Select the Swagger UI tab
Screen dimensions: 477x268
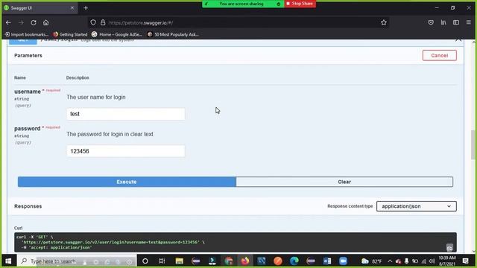pos(39,8)
